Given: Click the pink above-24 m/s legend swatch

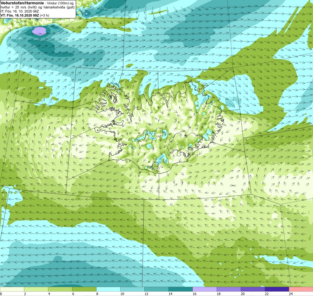Looking at the screenshot, I should coord(301,289).
